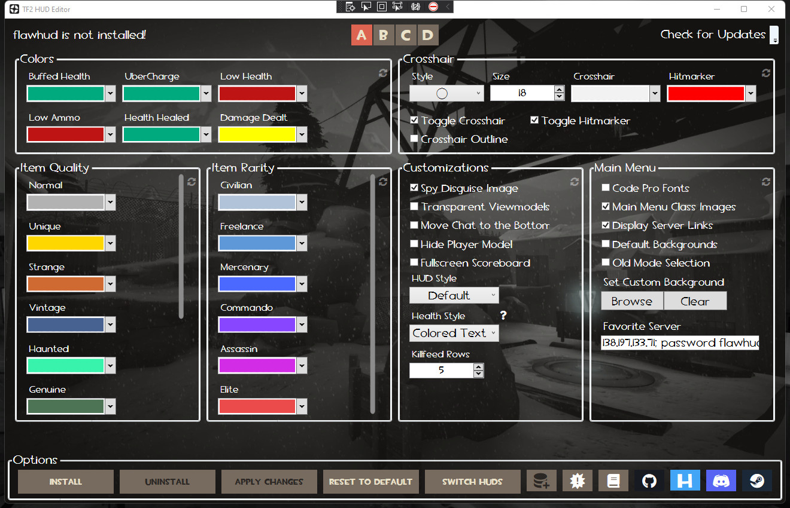
Task: Click the Favorite Server input field
Action: click(679, 342)
